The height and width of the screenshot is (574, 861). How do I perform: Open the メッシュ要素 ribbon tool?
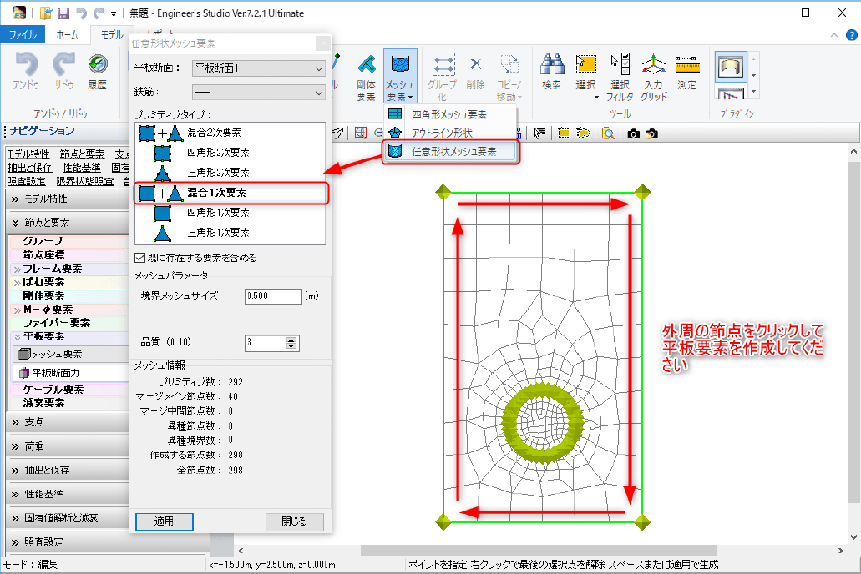tap(400, 76)
